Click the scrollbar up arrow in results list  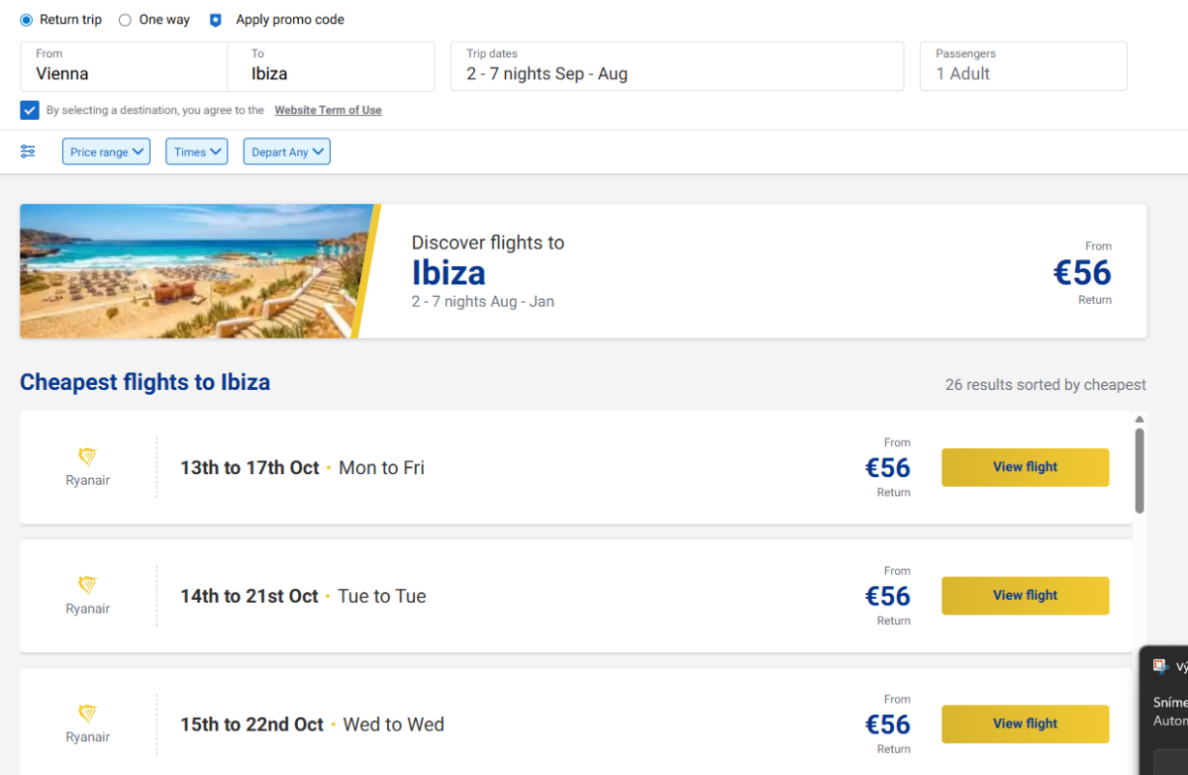1139,420
